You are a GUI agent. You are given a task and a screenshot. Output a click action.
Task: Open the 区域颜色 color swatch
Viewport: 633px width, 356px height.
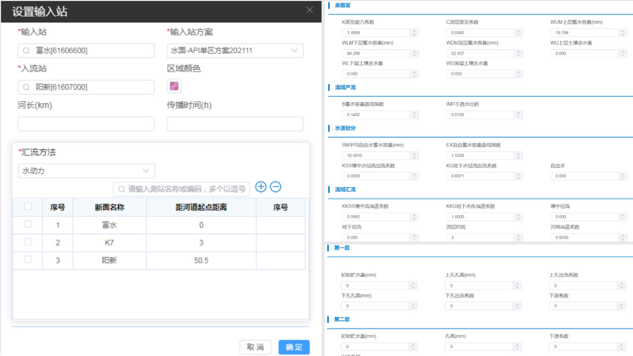tap(174, 86)
